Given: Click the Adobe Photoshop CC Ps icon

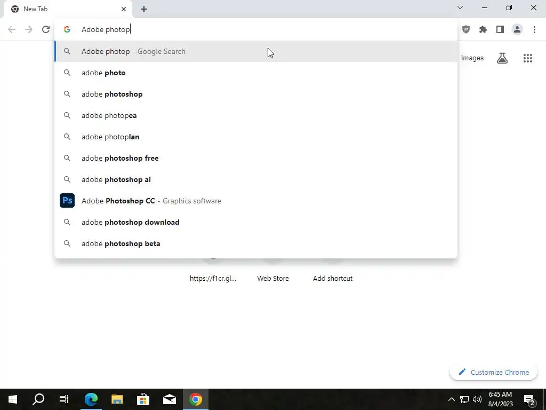Looking at the screenshot, I should pos(67,201).
